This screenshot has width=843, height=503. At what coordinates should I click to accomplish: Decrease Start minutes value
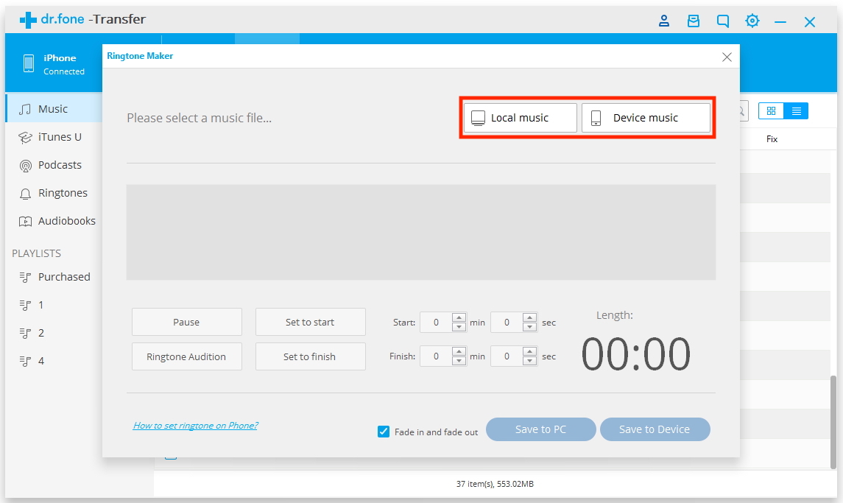[459, 327]
